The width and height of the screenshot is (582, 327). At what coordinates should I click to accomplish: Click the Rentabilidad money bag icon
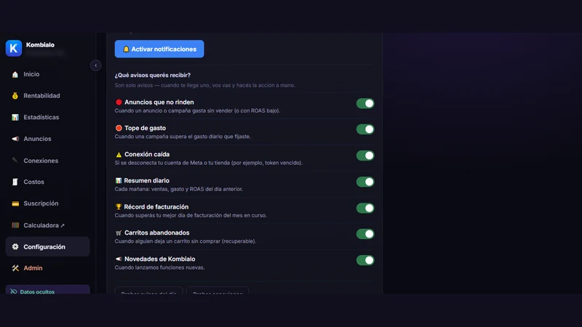tap(15, 96)
